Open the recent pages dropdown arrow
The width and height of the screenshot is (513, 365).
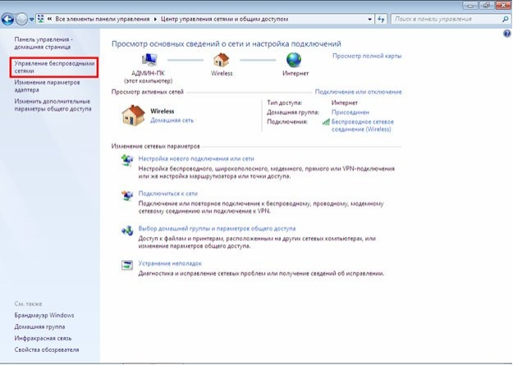(x=31, y=20)
